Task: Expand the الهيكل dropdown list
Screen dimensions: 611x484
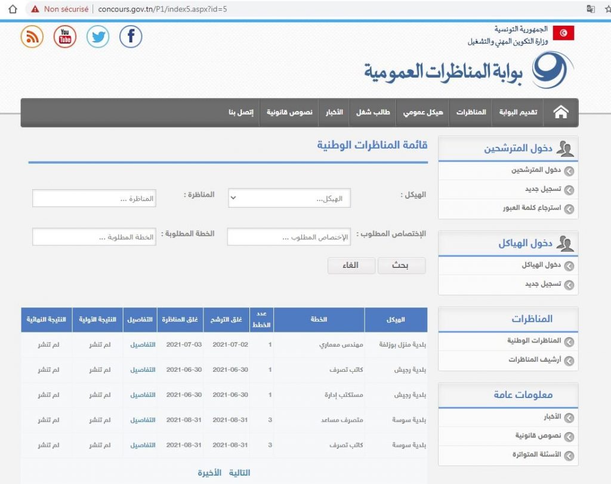Action: 289,199
